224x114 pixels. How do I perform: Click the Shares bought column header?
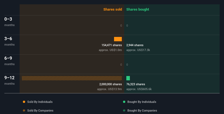[138, 9]
